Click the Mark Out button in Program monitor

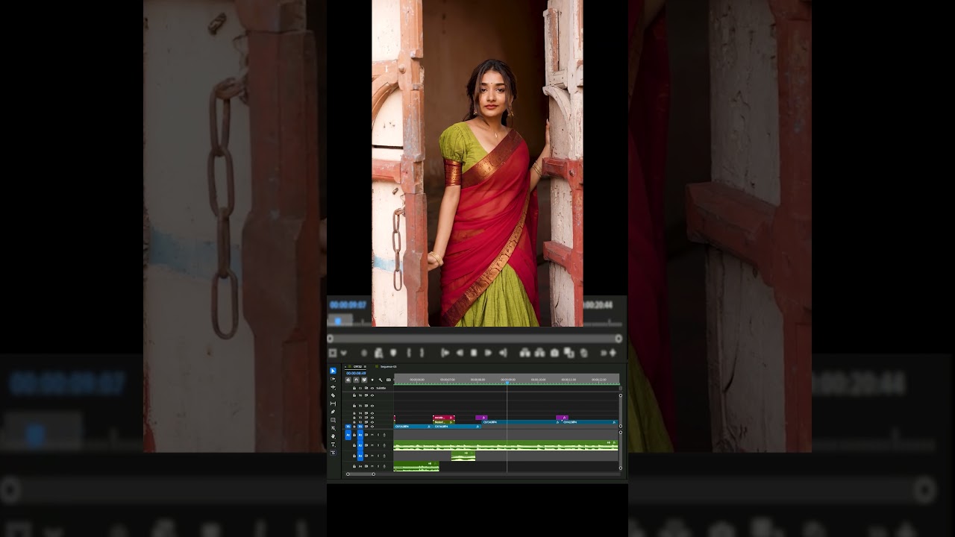pos(422,353)
